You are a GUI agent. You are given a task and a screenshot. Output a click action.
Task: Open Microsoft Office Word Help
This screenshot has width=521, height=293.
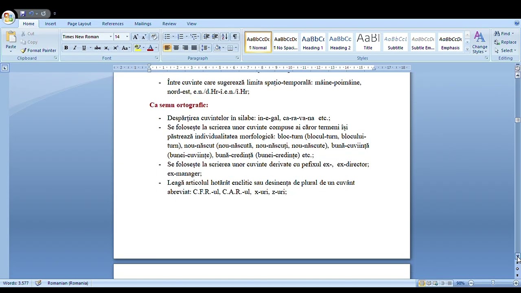click(517, 23)
